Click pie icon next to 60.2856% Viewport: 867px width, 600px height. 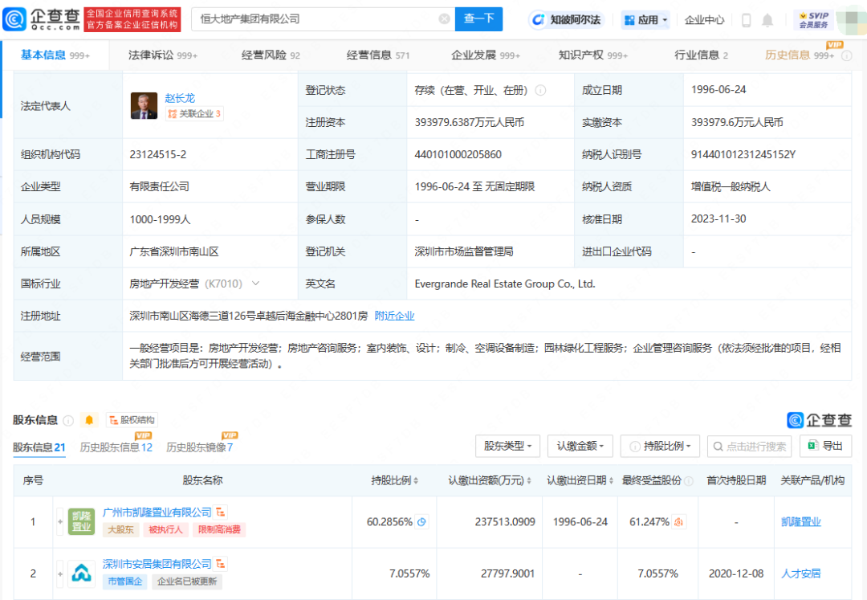(422, 521)
